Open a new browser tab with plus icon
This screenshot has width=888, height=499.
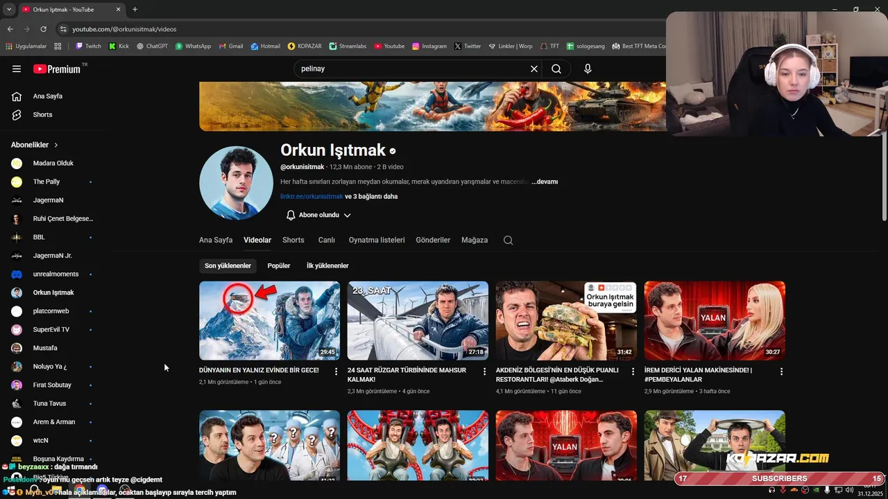[x=135, y=9]
